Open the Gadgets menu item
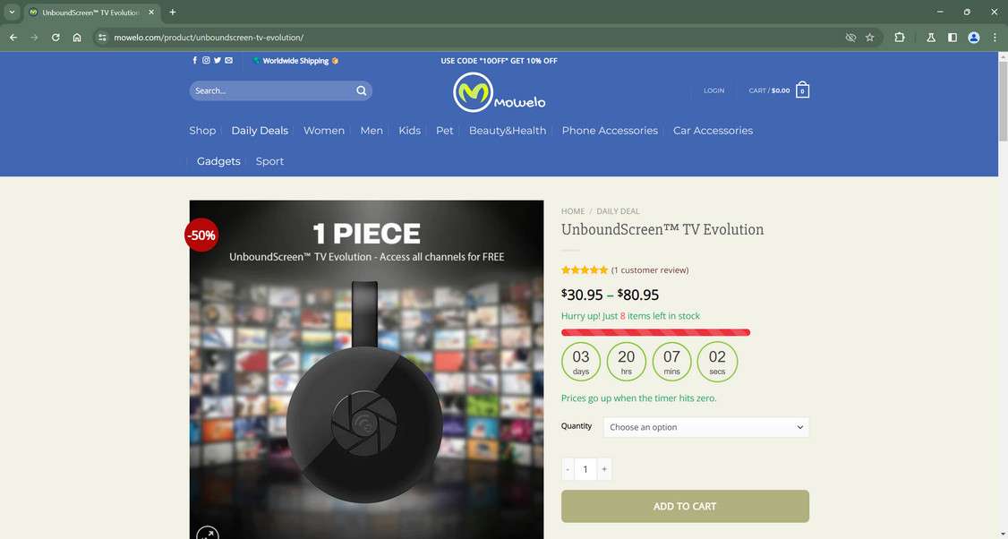 [x=218, y=161]
